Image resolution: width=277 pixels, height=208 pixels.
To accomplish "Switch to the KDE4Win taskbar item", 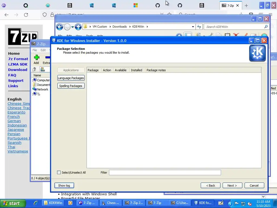I will pyautogui.click(x=53, y=203).
